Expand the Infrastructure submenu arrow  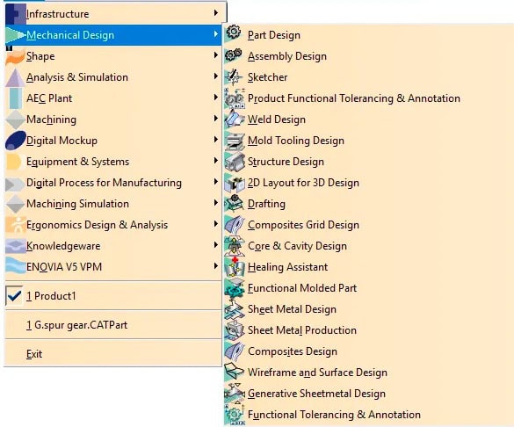coord(215,13)
